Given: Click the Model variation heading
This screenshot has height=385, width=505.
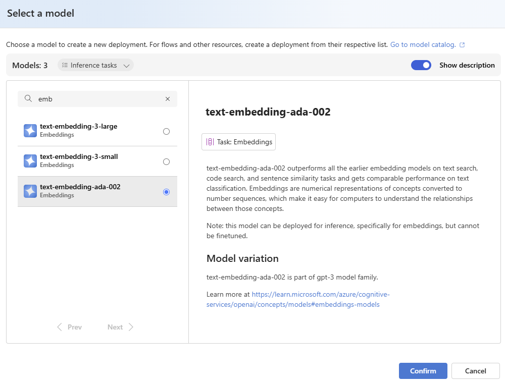Looking at the screenshot, I should 242,258.
